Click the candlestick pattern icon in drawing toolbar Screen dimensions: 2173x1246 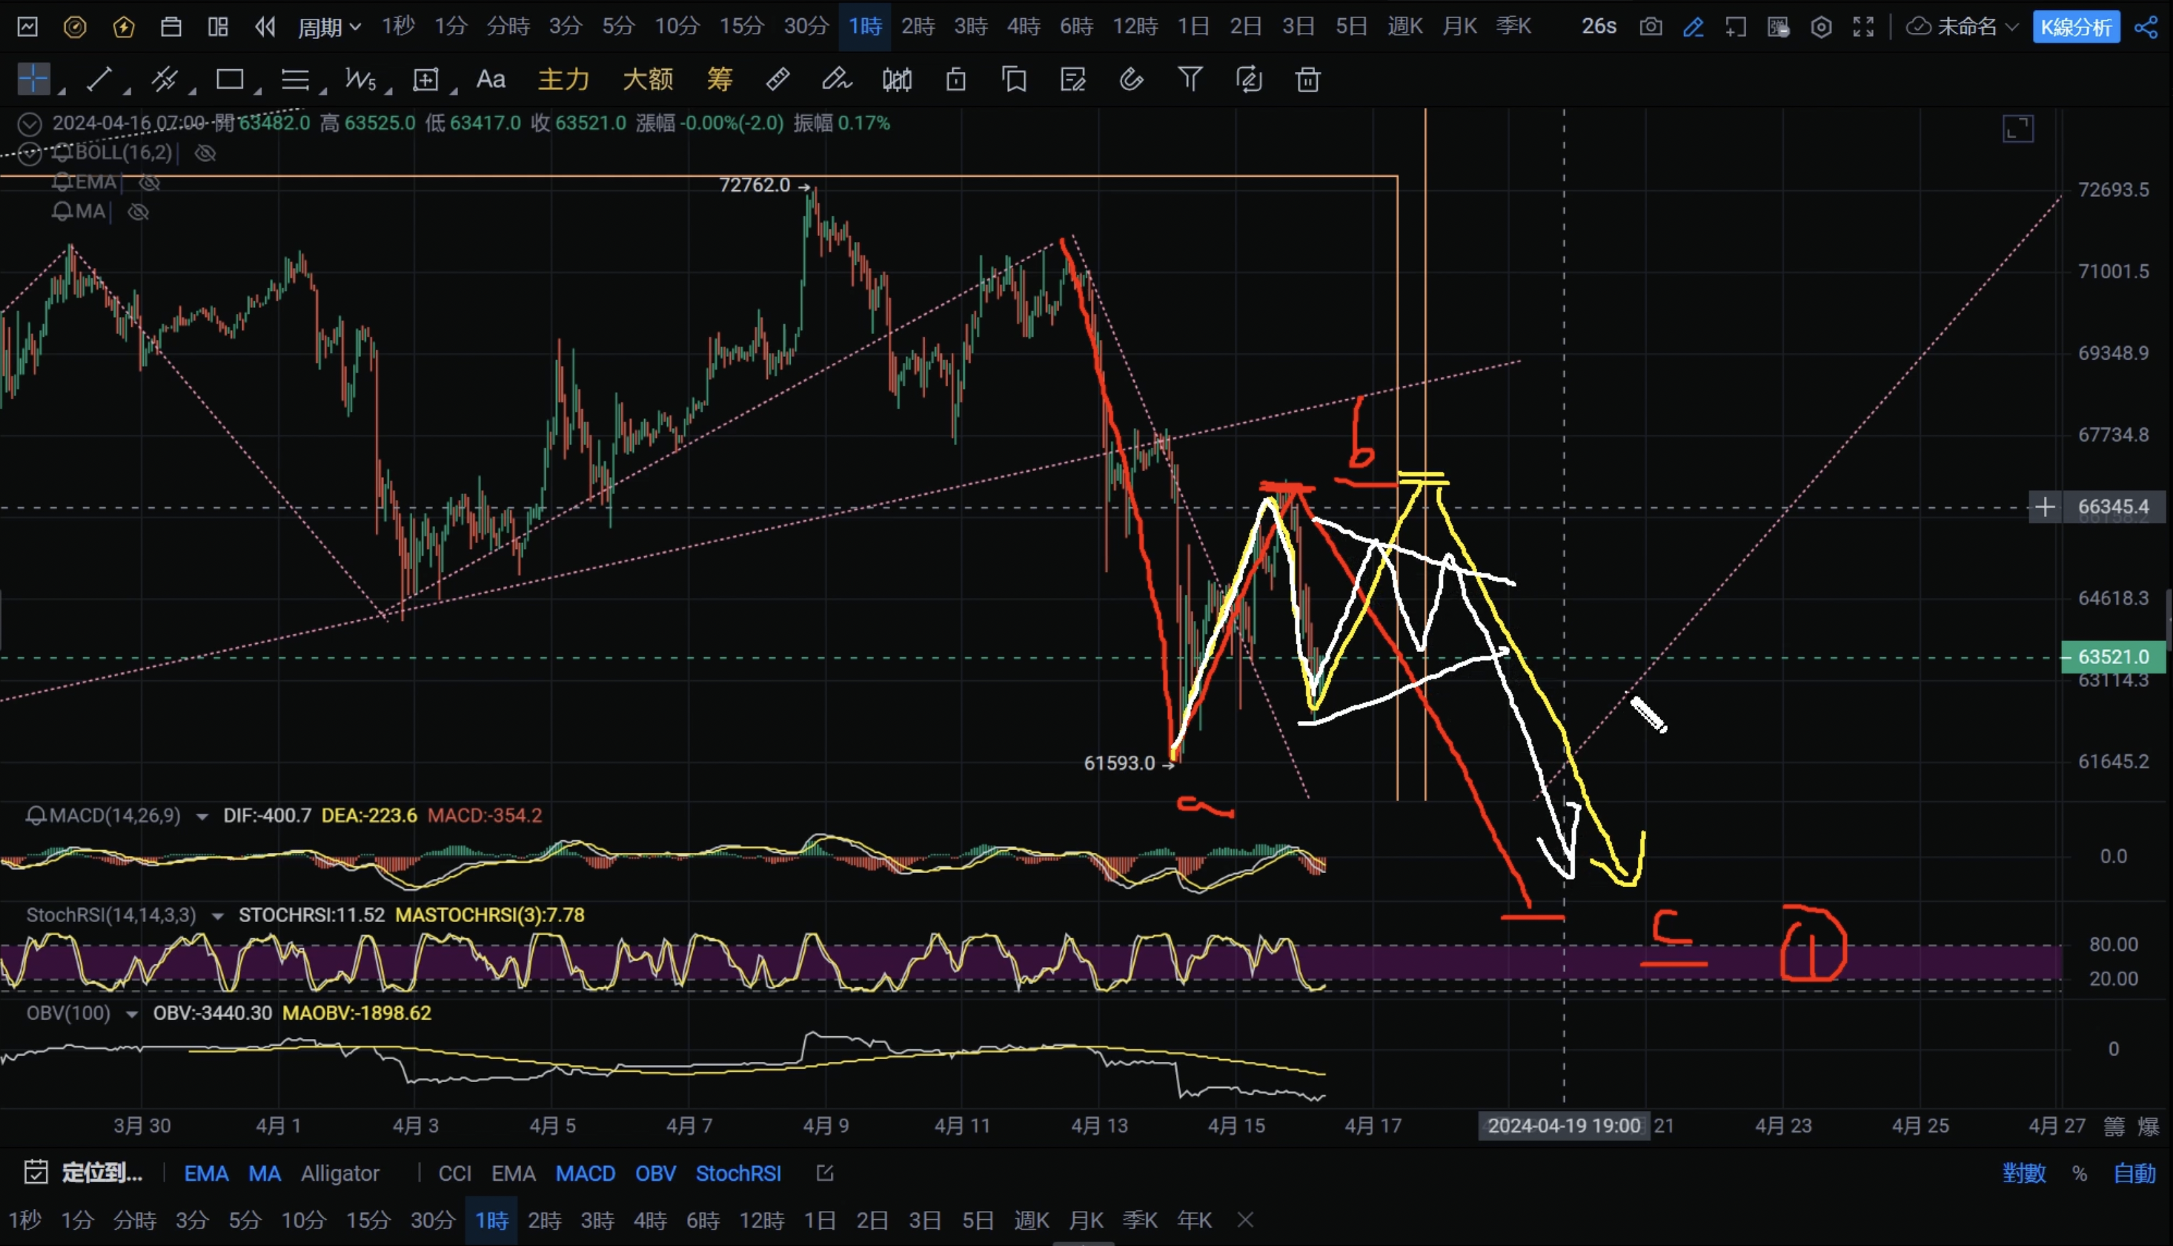(897, 79)
